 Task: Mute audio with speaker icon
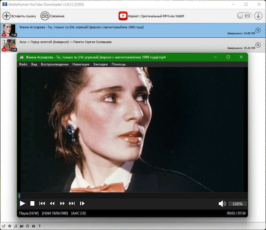[x=222, y=204]
